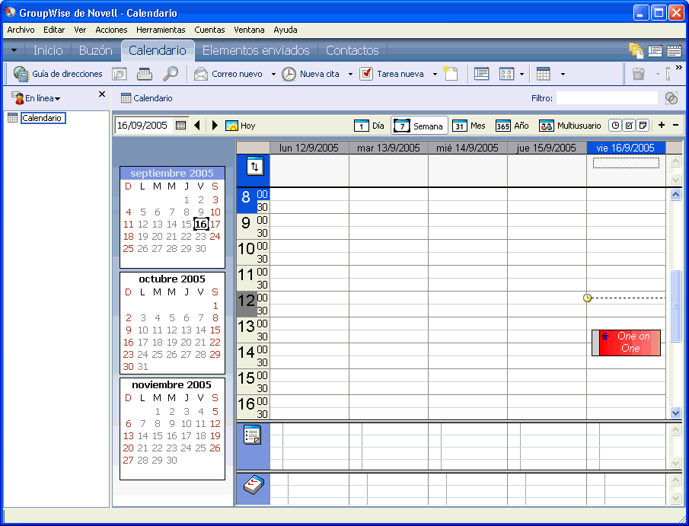Expand the toolbar overflow chevron
This screenshot has height=526, width=689.
(x=679, y=67)
